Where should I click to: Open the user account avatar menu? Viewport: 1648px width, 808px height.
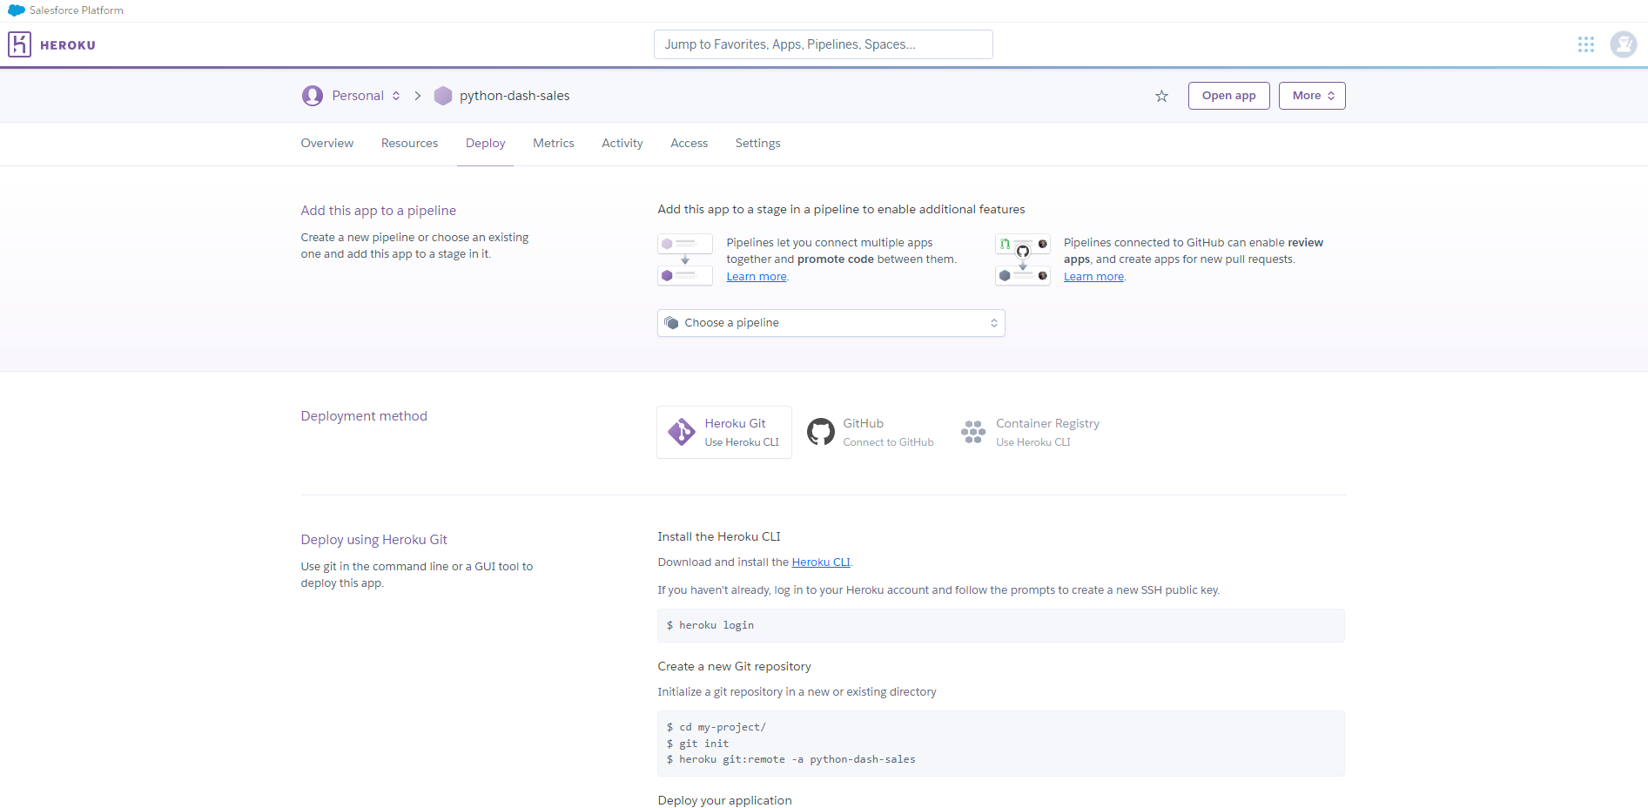coord(1623,44)
